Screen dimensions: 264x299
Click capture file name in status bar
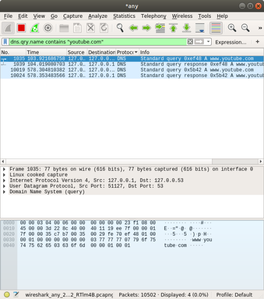pyautogui.click(x=69, y=295)
